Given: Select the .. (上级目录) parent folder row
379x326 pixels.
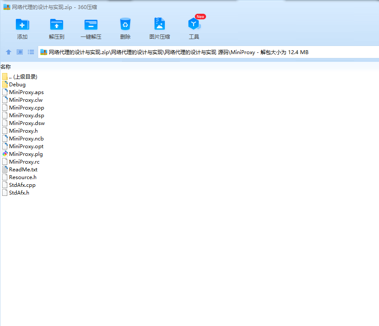Looking at the screenshot, I should point(20,76).
